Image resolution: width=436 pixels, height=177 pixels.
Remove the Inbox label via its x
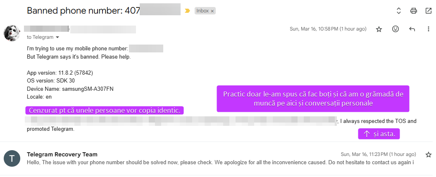(x=212, y=11)
